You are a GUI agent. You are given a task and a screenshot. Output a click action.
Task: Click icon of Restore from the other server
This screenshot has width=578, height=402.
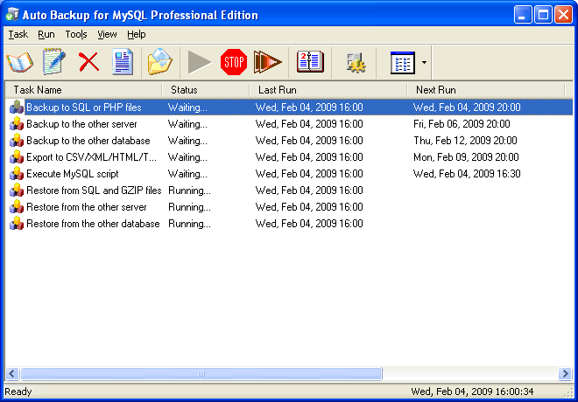(x=17, y=207)
